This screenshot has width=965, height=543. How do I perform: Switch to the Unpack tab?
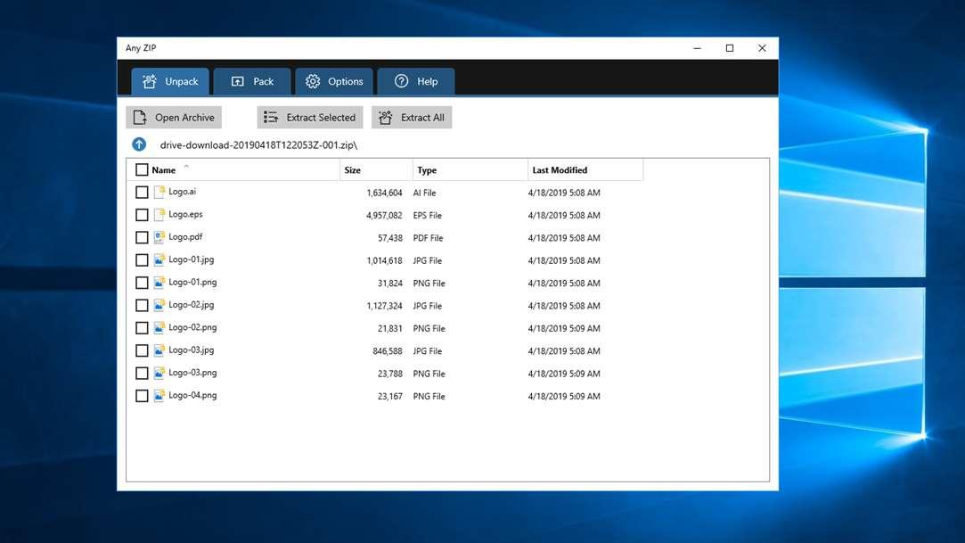pyautogui.click(x=170, y=81)
